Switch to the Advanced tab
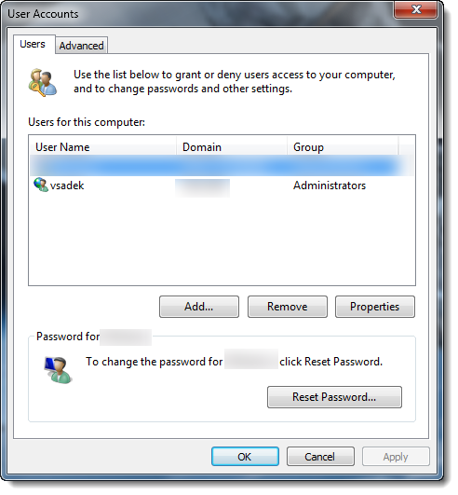The height and width of the screenshot is (495, 458). point(82,46)
